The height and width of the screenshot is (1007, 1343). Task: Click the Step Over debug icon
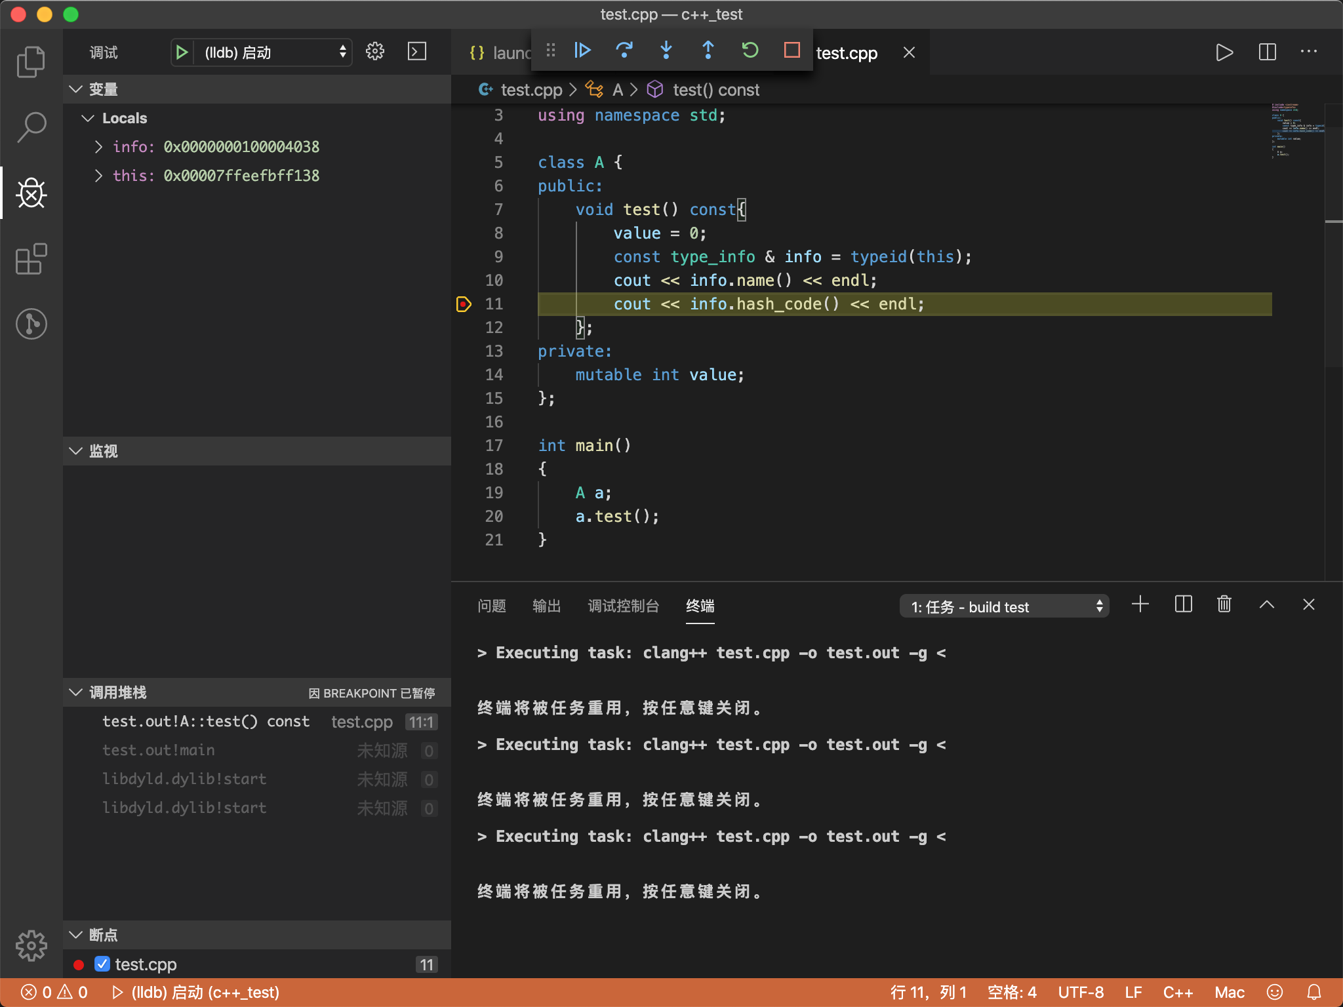click(x=624, y=50)
